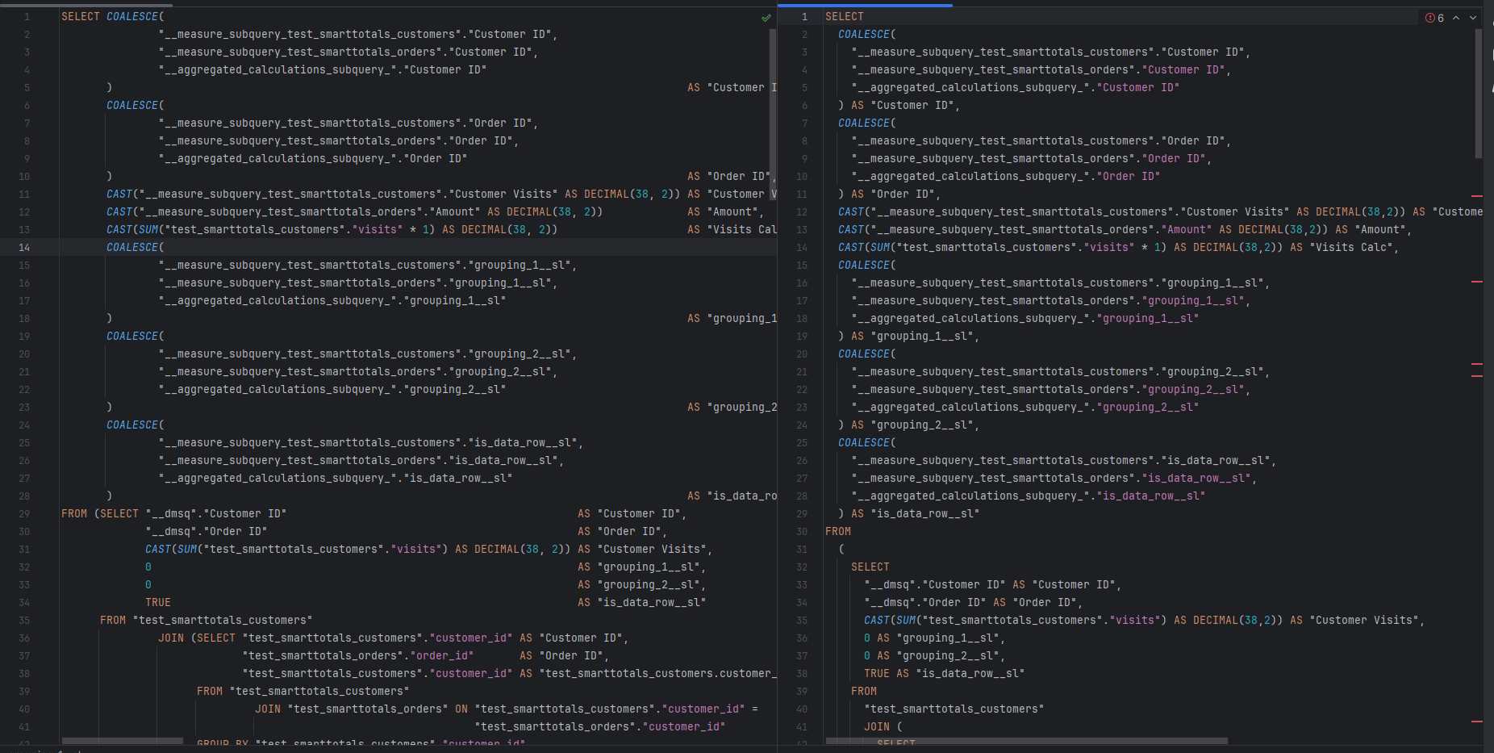Screen dimensions: 1494x753
Task: Go to next highlighted error arrow
Action: click(x=1473, y=18)
